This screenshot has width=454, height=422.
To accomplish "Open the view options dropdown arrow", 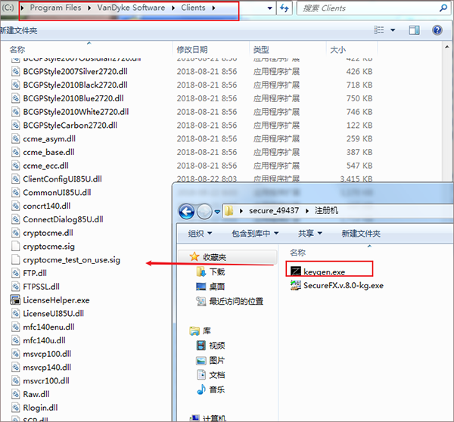I will point(393,30).
